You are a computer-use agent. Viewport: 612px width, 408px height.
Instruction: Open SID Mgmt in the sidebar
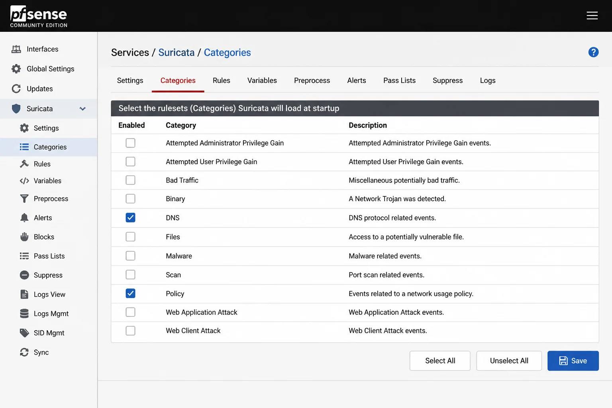pyautogui.click(x=49, y=333)
